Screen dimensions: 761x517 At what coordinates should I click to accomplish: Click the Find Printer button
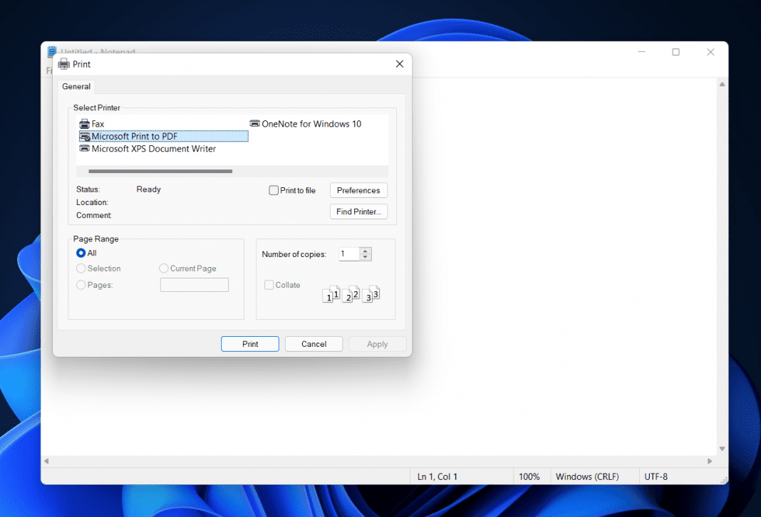(x=358, y=211)
